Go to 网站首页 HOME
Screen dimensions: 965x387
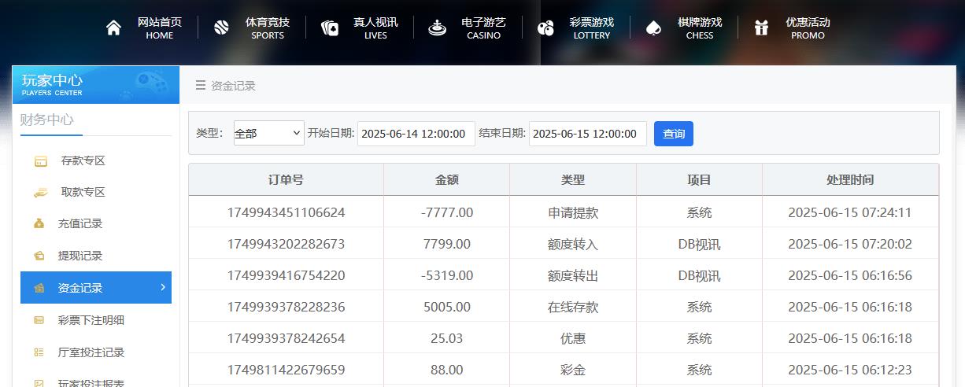tap(159, 28)
